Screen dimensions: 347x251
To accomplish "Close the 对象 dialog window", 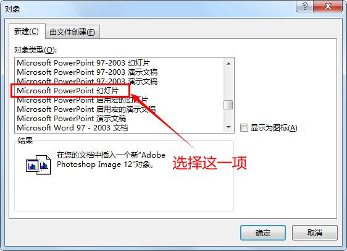I will click(x=328, y=6).
